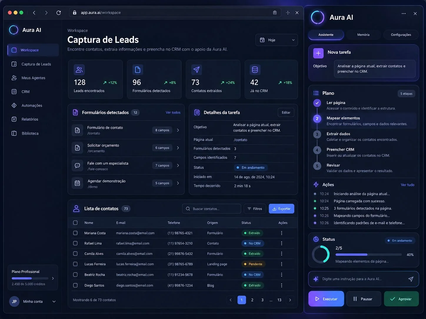Check the box for Camila Alves
Viewport: 426px width, 319px height.
coord(75,253)
